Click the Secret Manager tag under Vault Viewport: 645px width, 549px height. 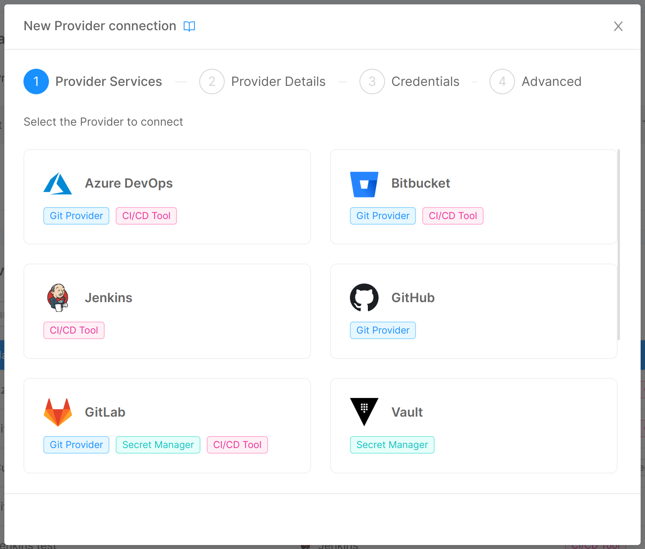coord(392,444)
